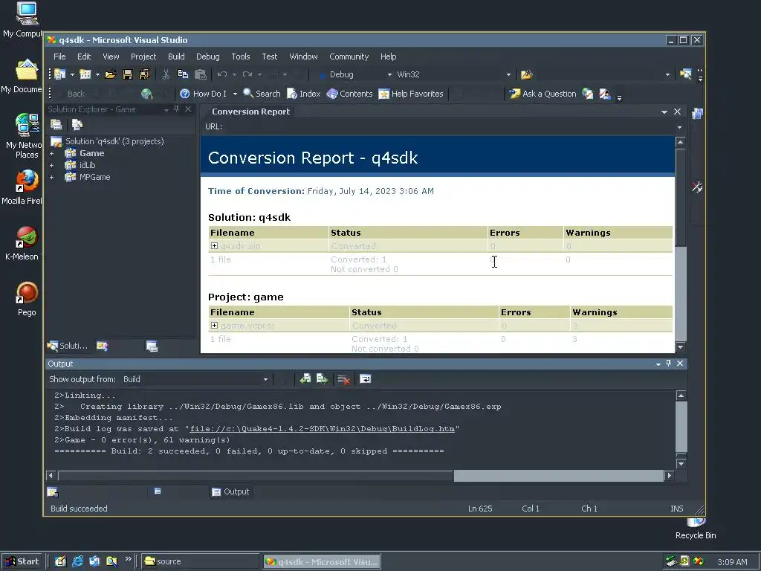Screen dimensions: 761x571
Task: Open the Debug menu
Action: [x=208, y=57]
